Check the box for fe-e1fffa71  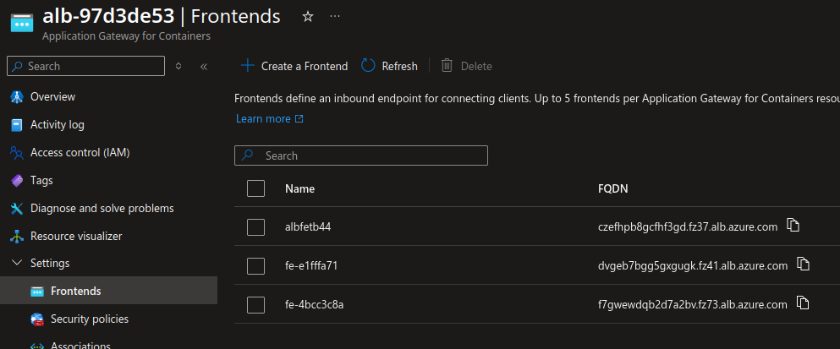[x=256, y=266]
